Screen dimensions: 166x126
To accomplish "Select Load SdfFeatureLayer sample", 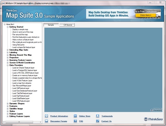I will 21,88.
